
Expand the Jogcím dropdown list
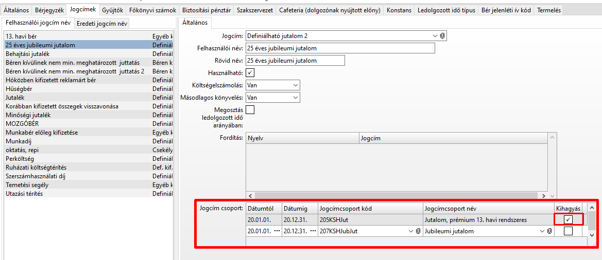(x=435, y=36)
